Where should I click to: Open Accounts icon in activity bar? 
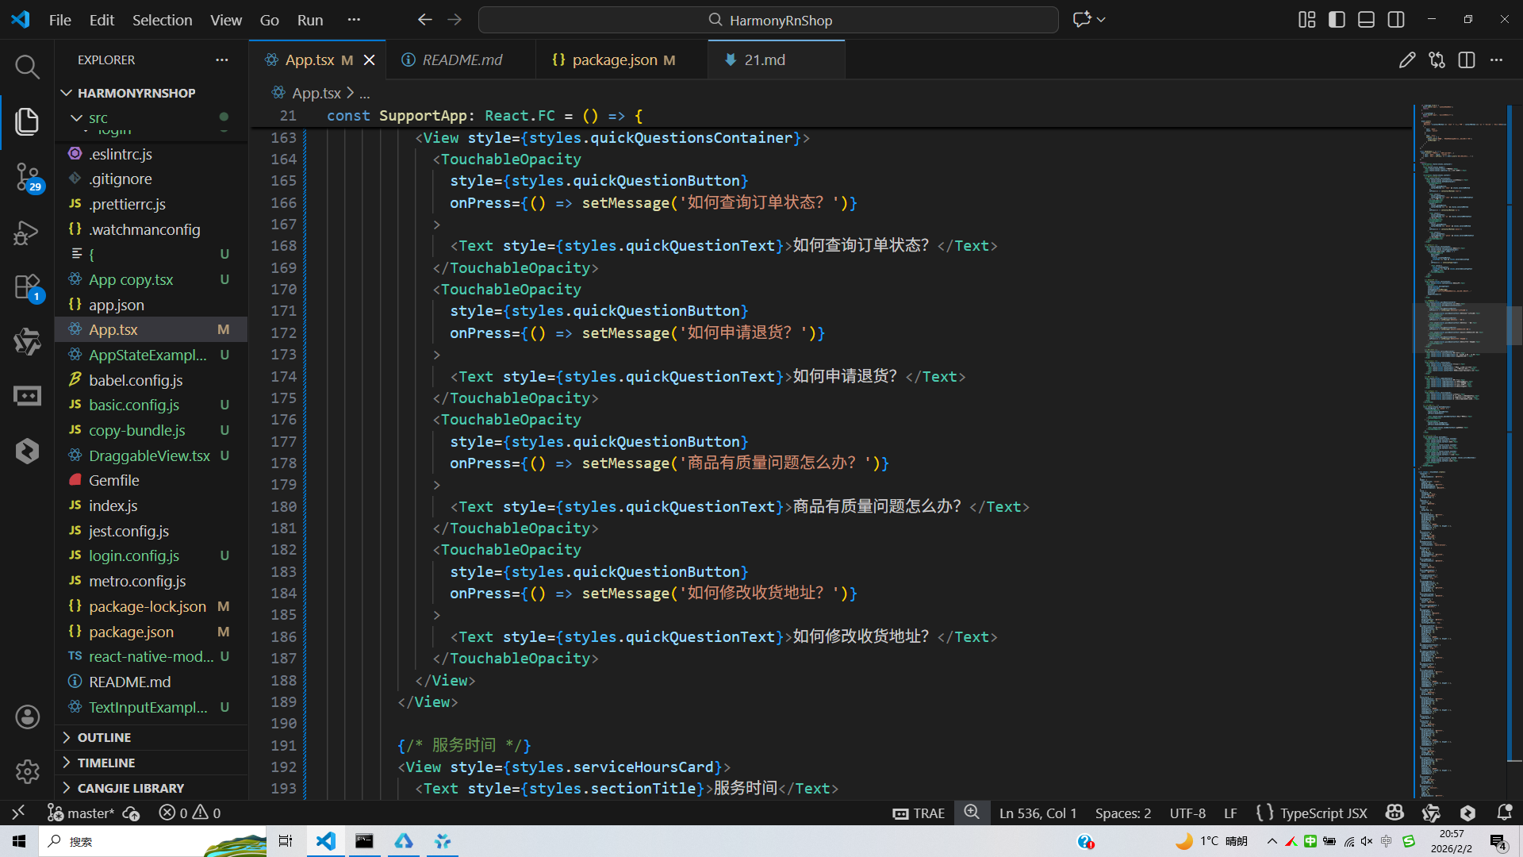[x=27, y=717]
